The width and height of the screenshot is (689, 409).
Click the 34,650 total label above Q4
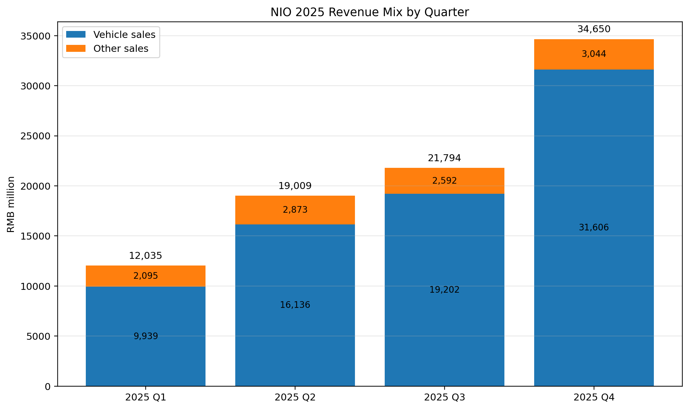(x=594, y=29)
